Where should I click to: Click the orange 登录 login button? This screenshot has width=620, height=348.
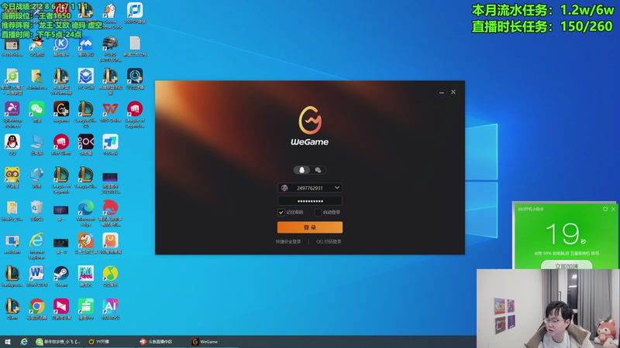(310, 227)
